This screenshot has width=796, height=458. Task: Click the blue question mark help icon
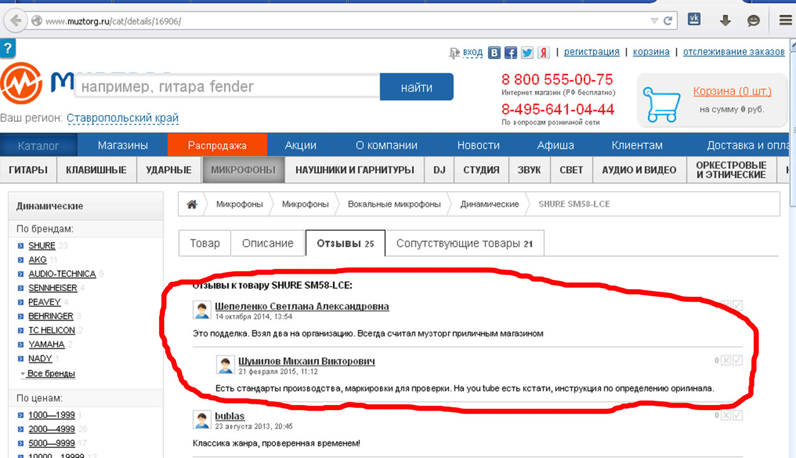(x=7, y=48)
